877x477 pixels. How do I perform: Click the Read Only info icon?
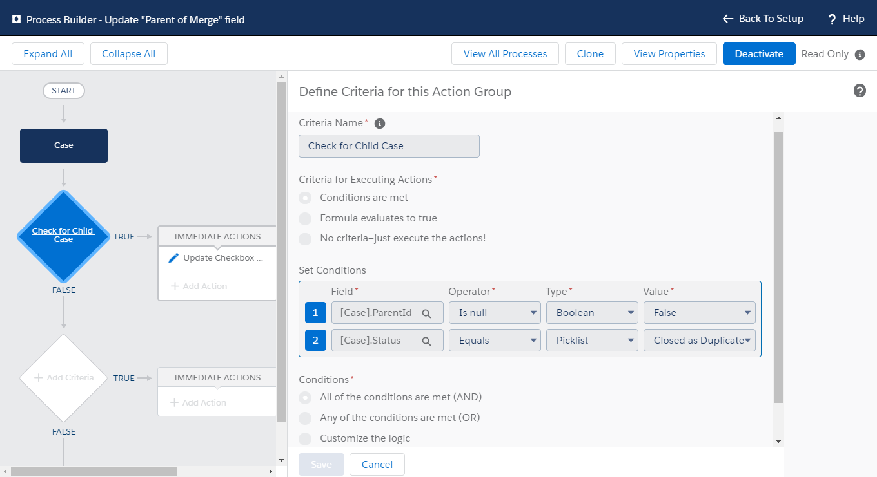tap(860, 55)
